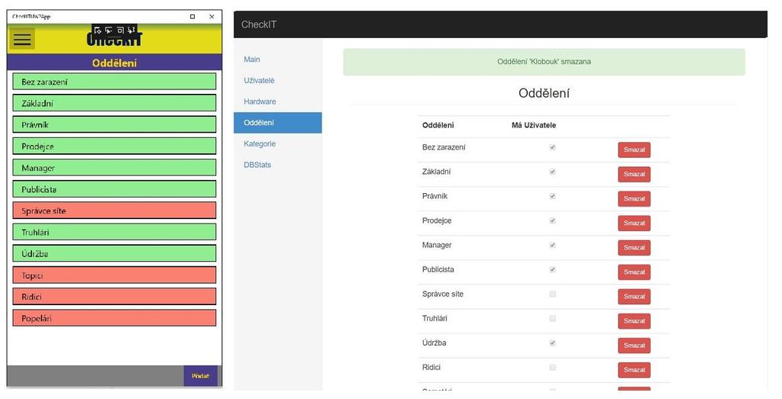Click Manager text in the web table
This screenshot has width=782, height=399.
pos(437,245)
